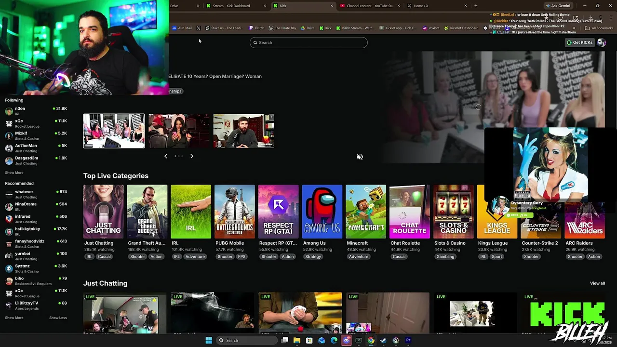Open Microsoft Edge from taskbar
Viewport: 617px width, 347px height.
(334, 340)
